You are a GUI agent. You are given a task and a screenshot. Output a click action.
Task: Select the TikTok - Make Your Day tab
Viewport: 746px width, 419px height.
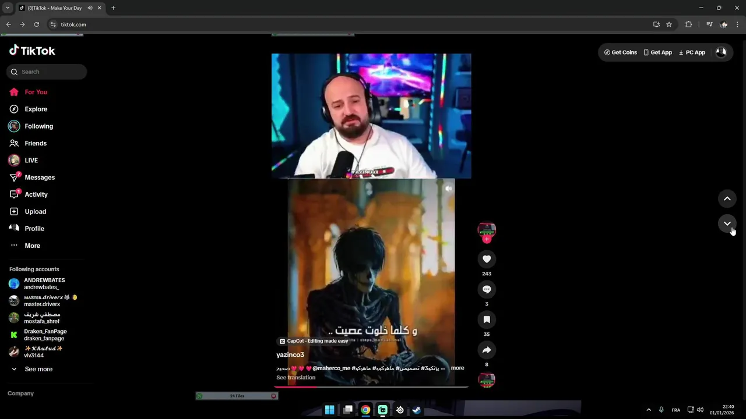click(55, 8)
